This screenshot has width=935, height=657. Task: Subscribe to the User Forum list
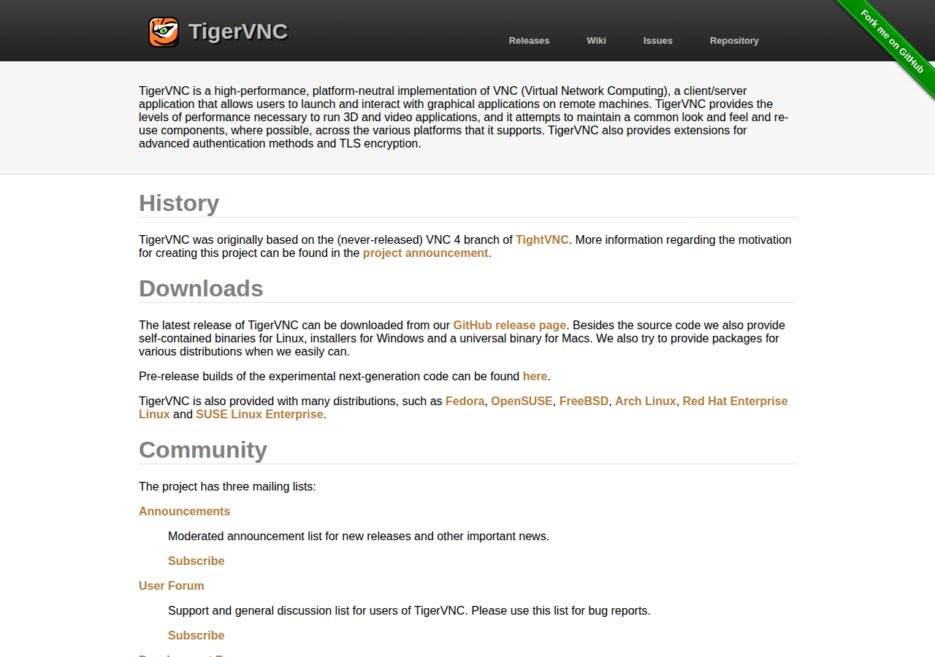coord(196,635)
